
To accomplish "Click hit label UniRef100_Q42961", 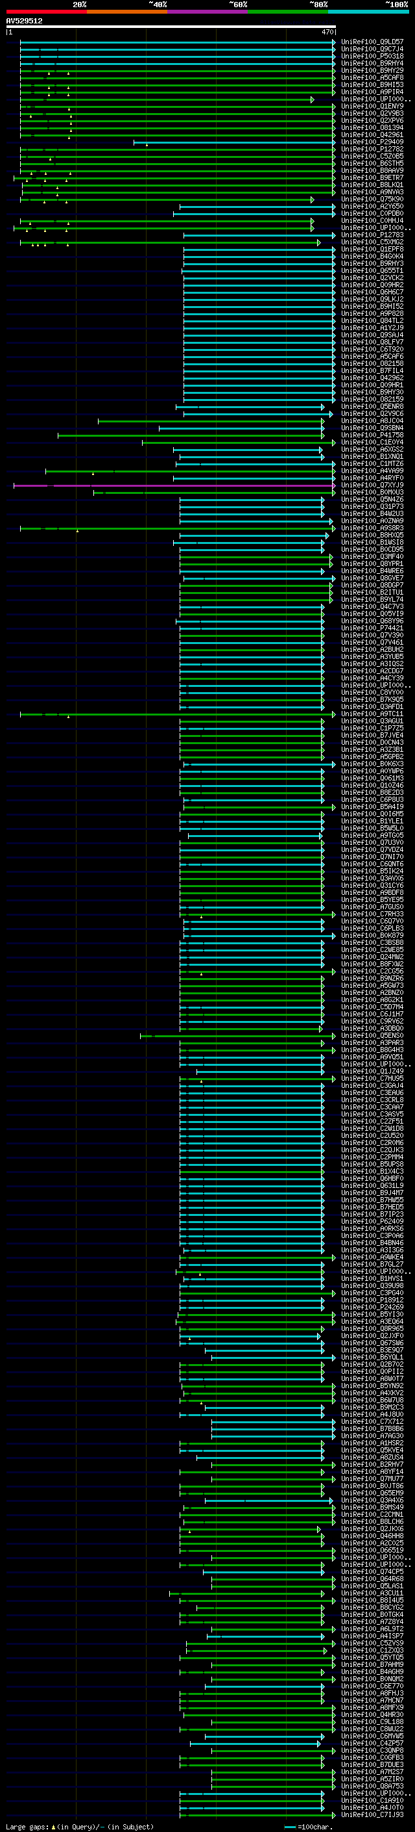I will (x=372, y=136).
